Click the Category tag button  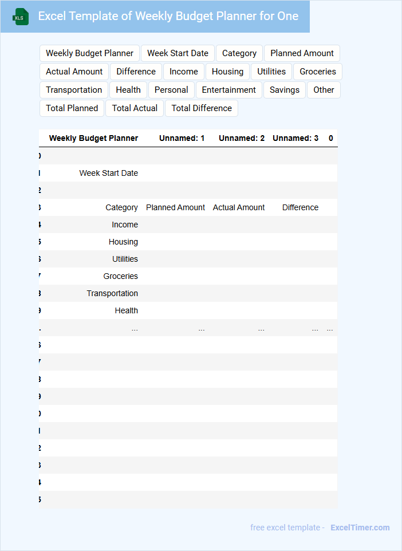(x=239, y=53)
